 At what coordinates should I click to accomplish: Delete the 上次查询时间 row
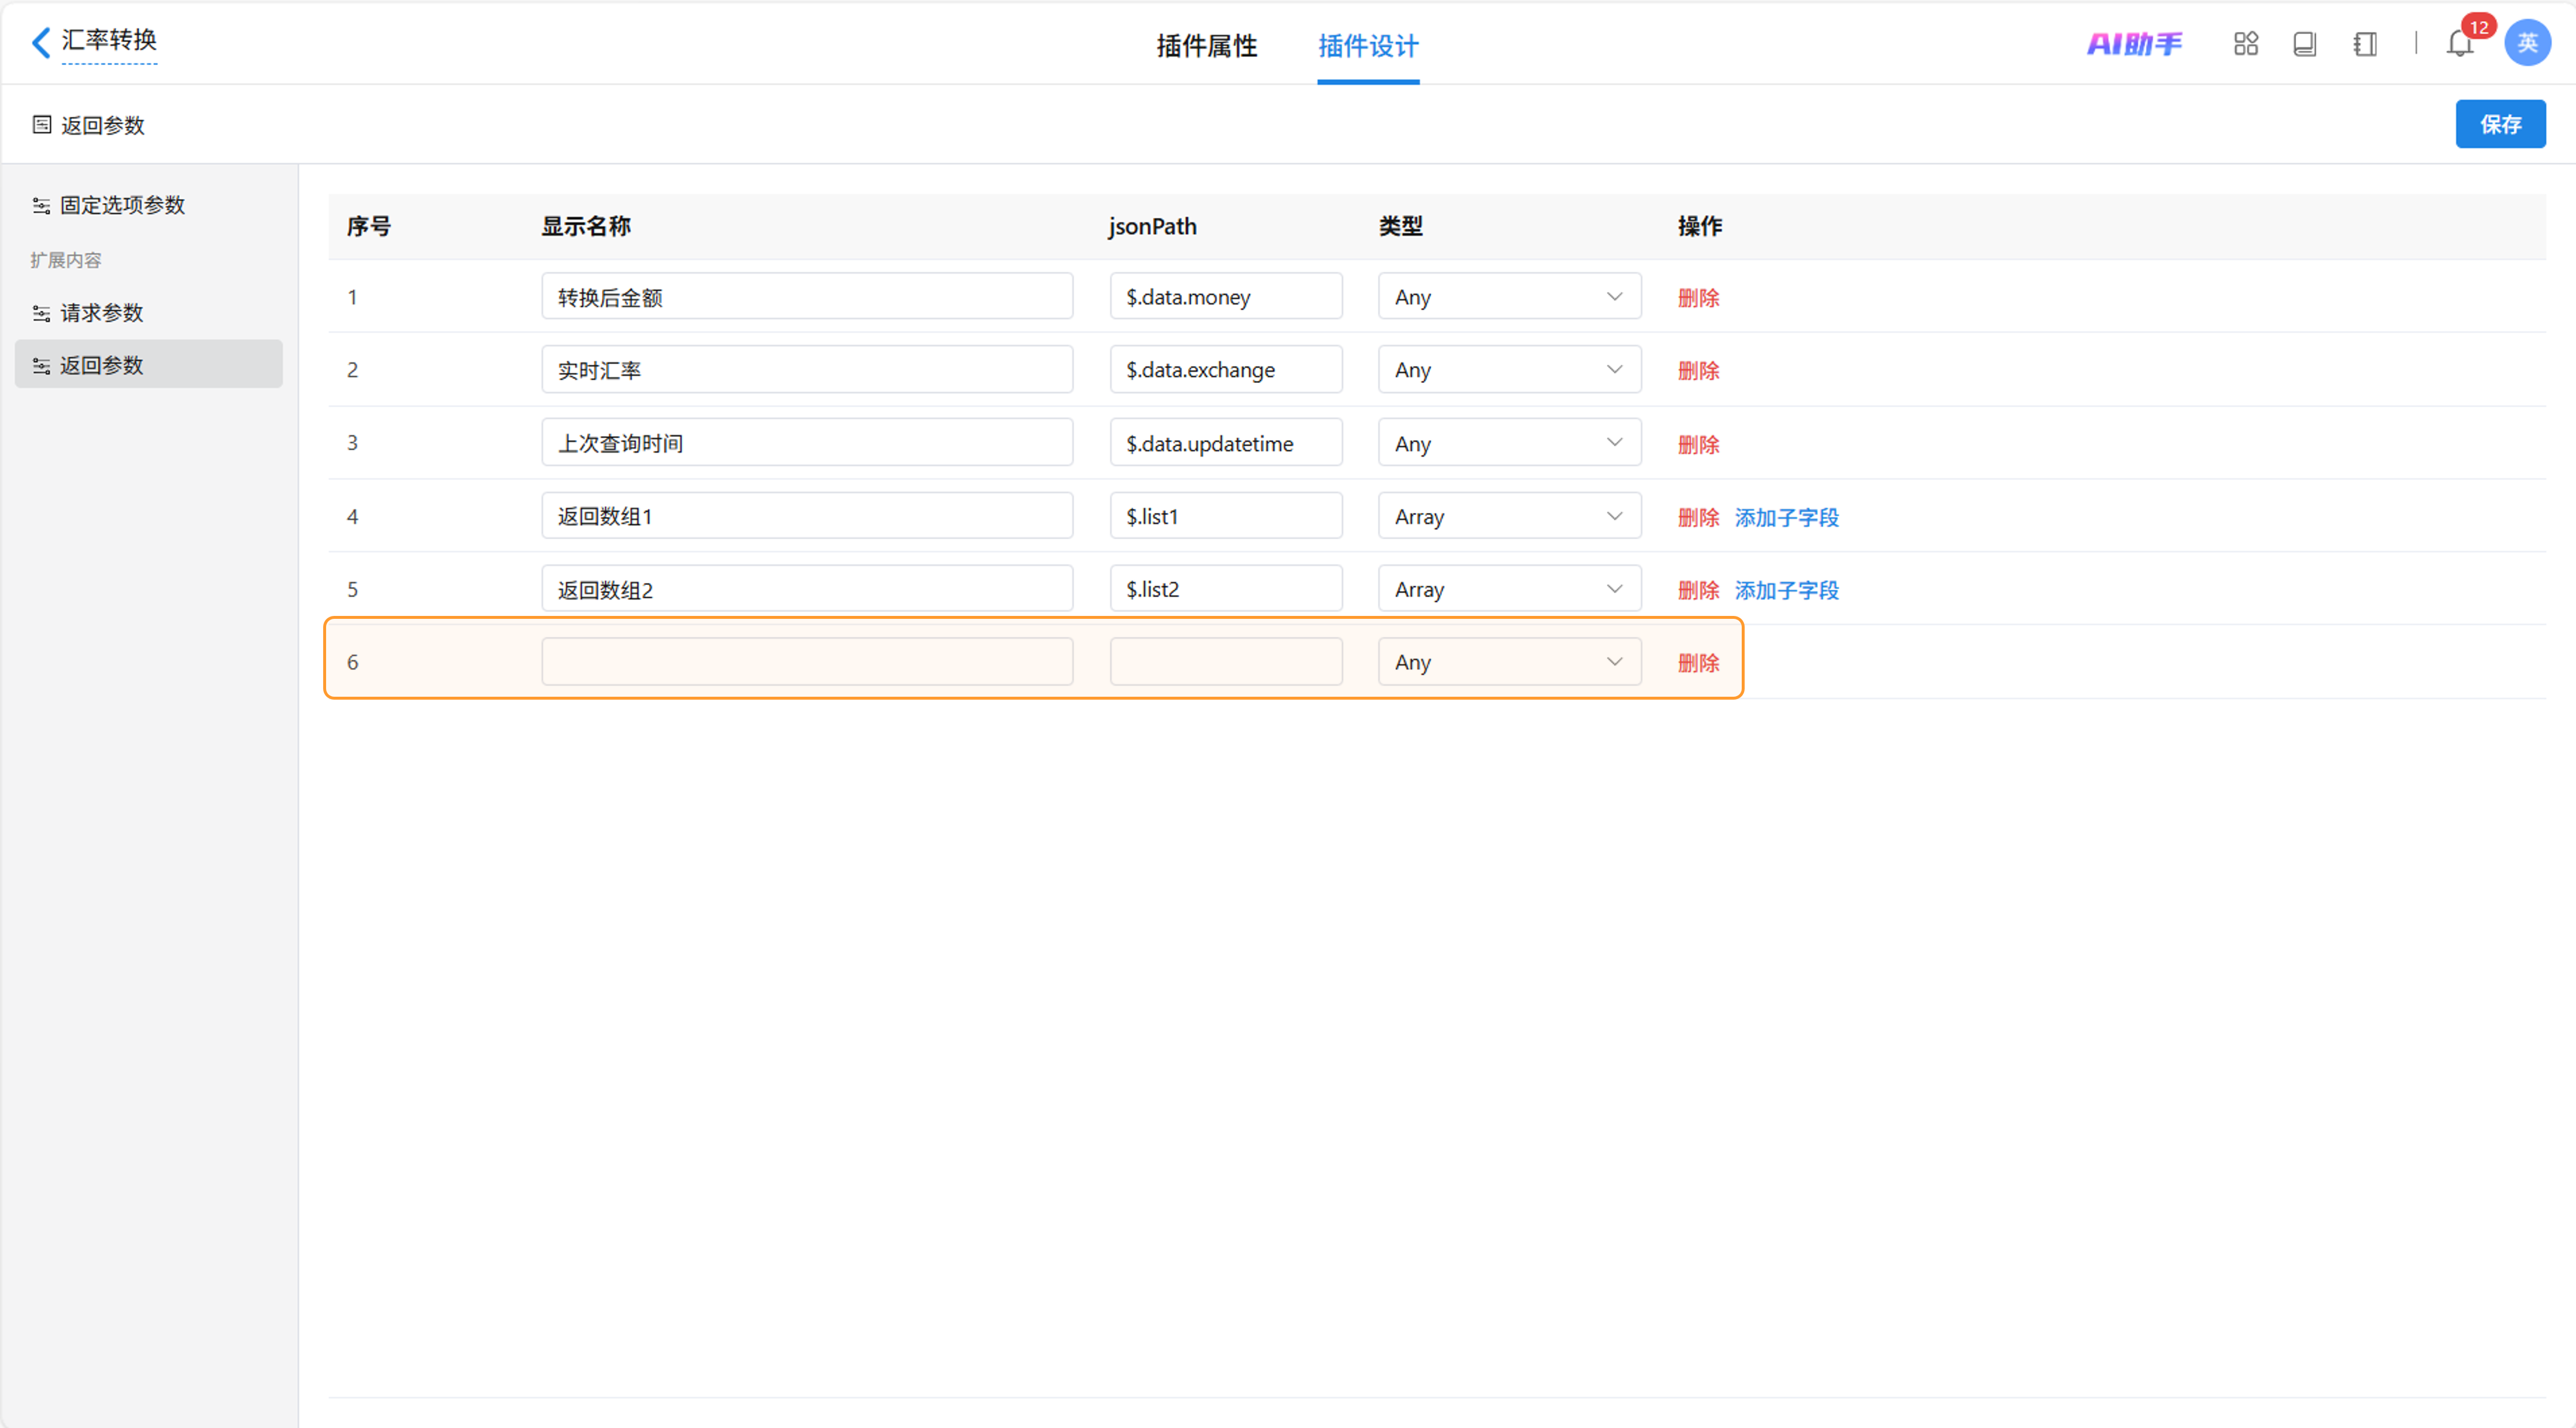click(x=1697, y=444)
